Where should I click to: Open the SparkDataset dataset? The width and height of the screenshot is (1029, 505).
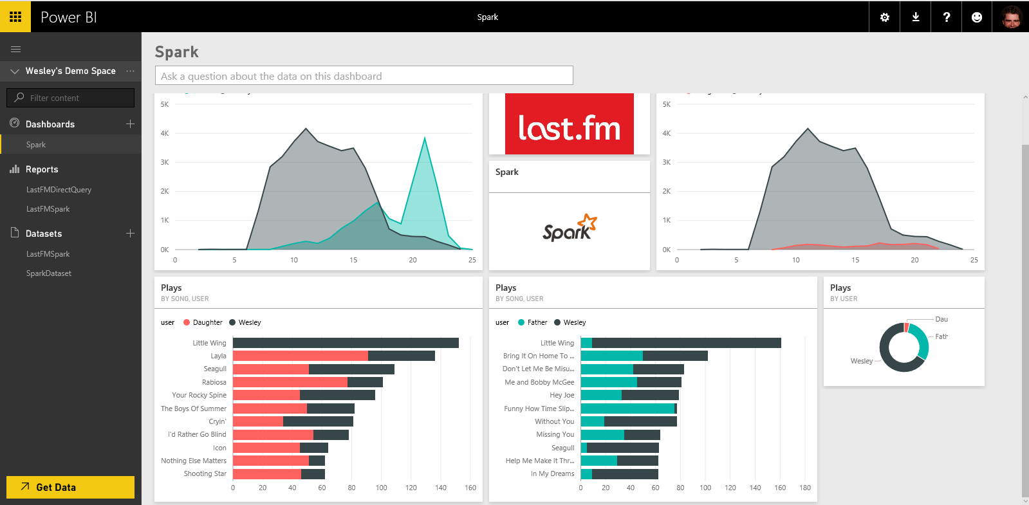point(49,273)
